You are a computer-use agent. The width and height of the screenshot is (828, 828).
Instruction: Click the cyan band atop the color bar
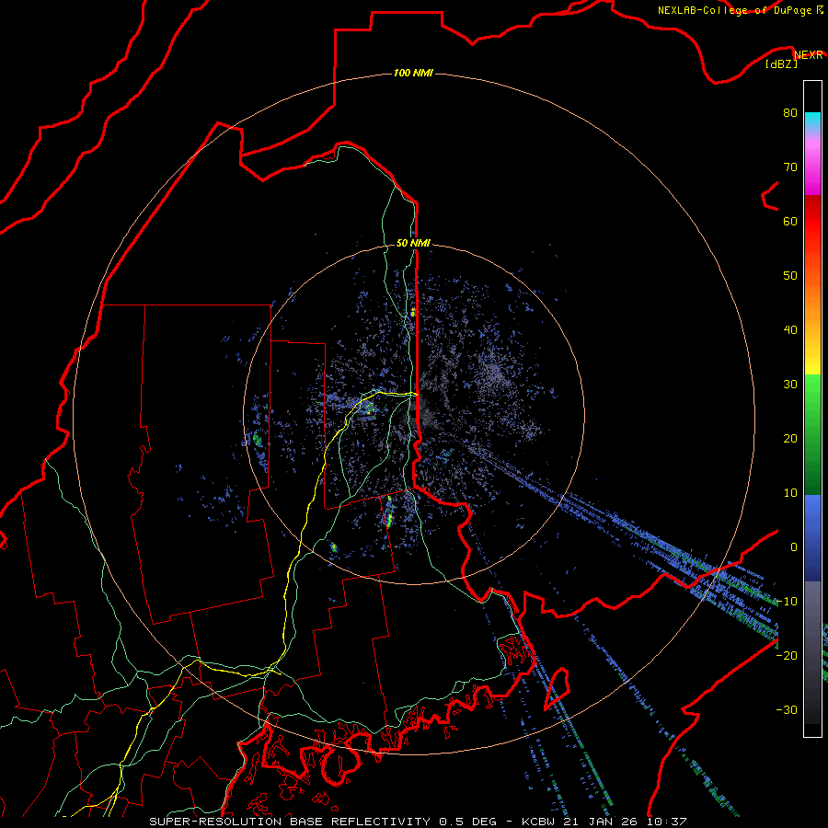click(812, 121)
